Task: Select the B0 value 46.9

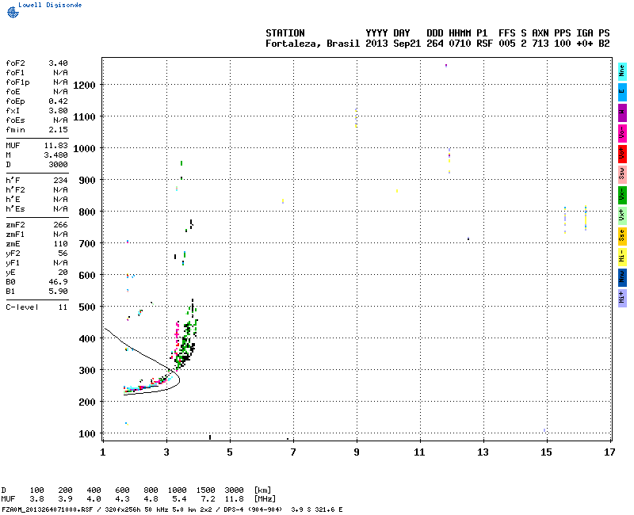Action: click(x=58, y=282)
